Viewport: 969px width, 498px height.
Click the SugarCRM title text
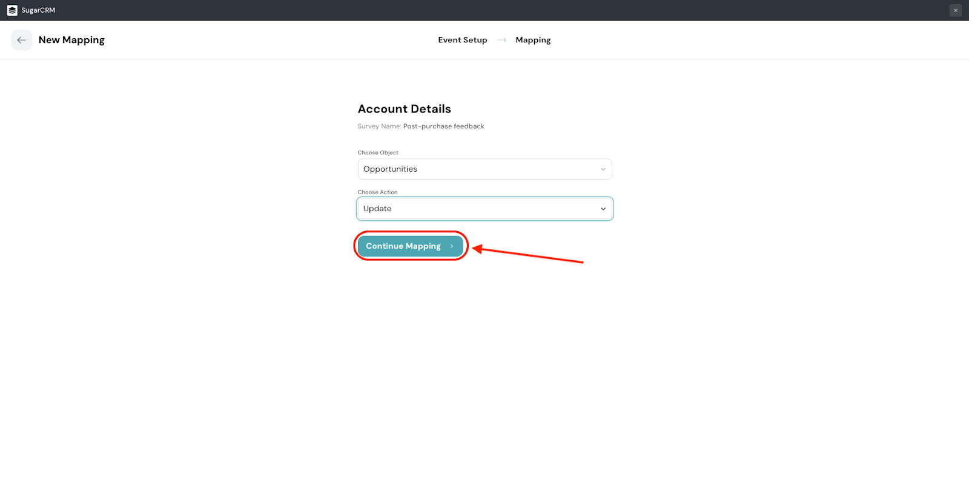(38, 10)
